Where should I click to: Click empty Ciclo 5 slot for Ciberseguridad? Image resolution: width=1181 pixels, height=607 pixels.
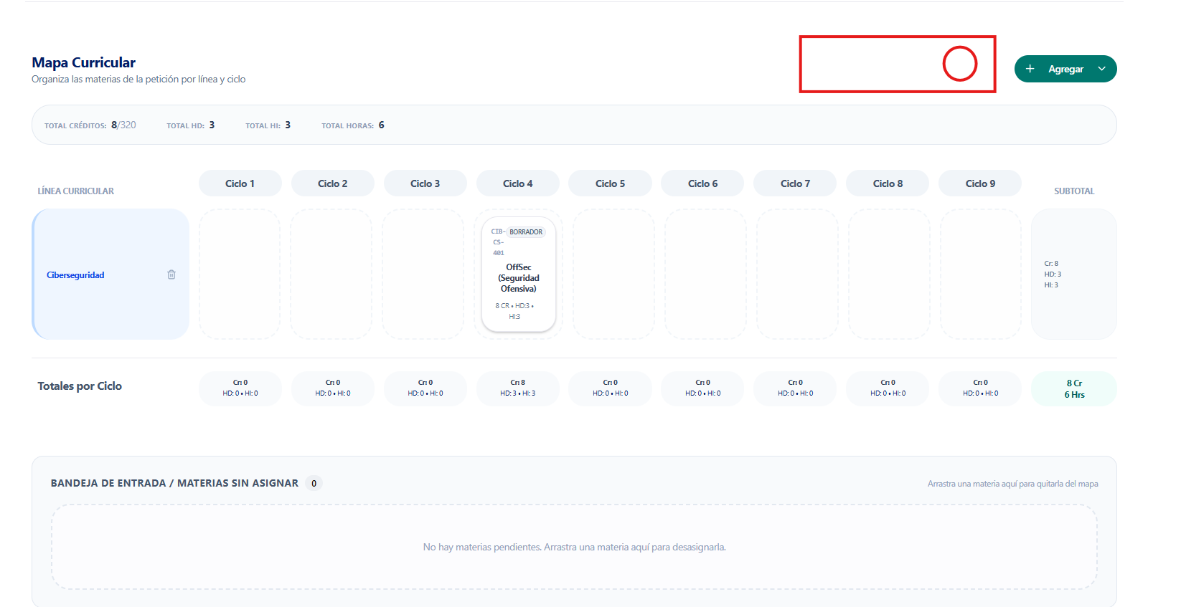613,274
